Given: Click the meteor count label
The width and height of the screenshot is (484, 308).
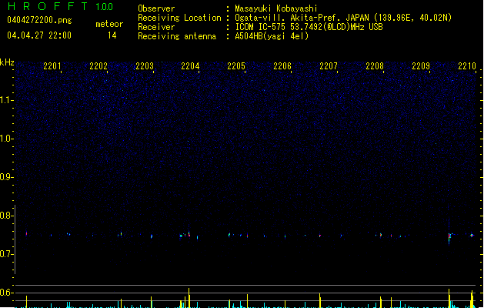Looking at the screenshot, I should (x=109, y=24).
